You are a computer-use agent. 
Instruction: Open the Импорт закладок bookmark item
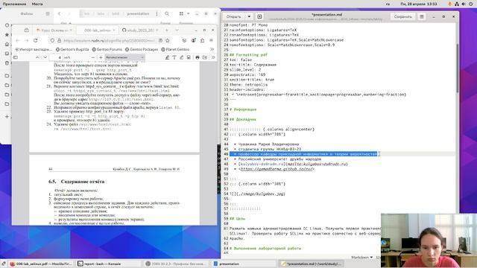click(34, 49)
